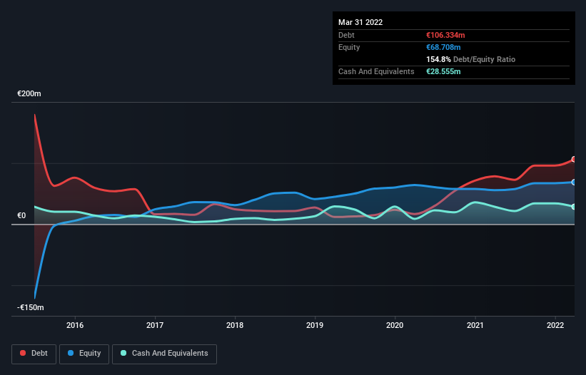
Task: Toggle the Debt series legend button
Action: pos(34,354)
